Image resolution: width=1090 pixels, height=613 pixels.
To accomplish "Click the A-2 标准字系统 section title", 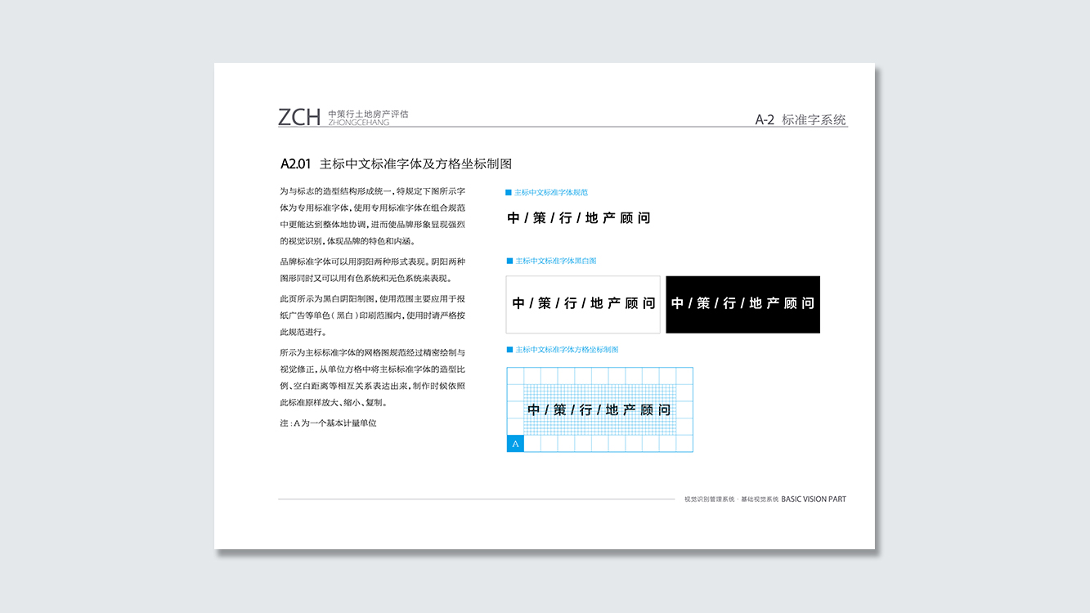I will (x=801, y=119).
